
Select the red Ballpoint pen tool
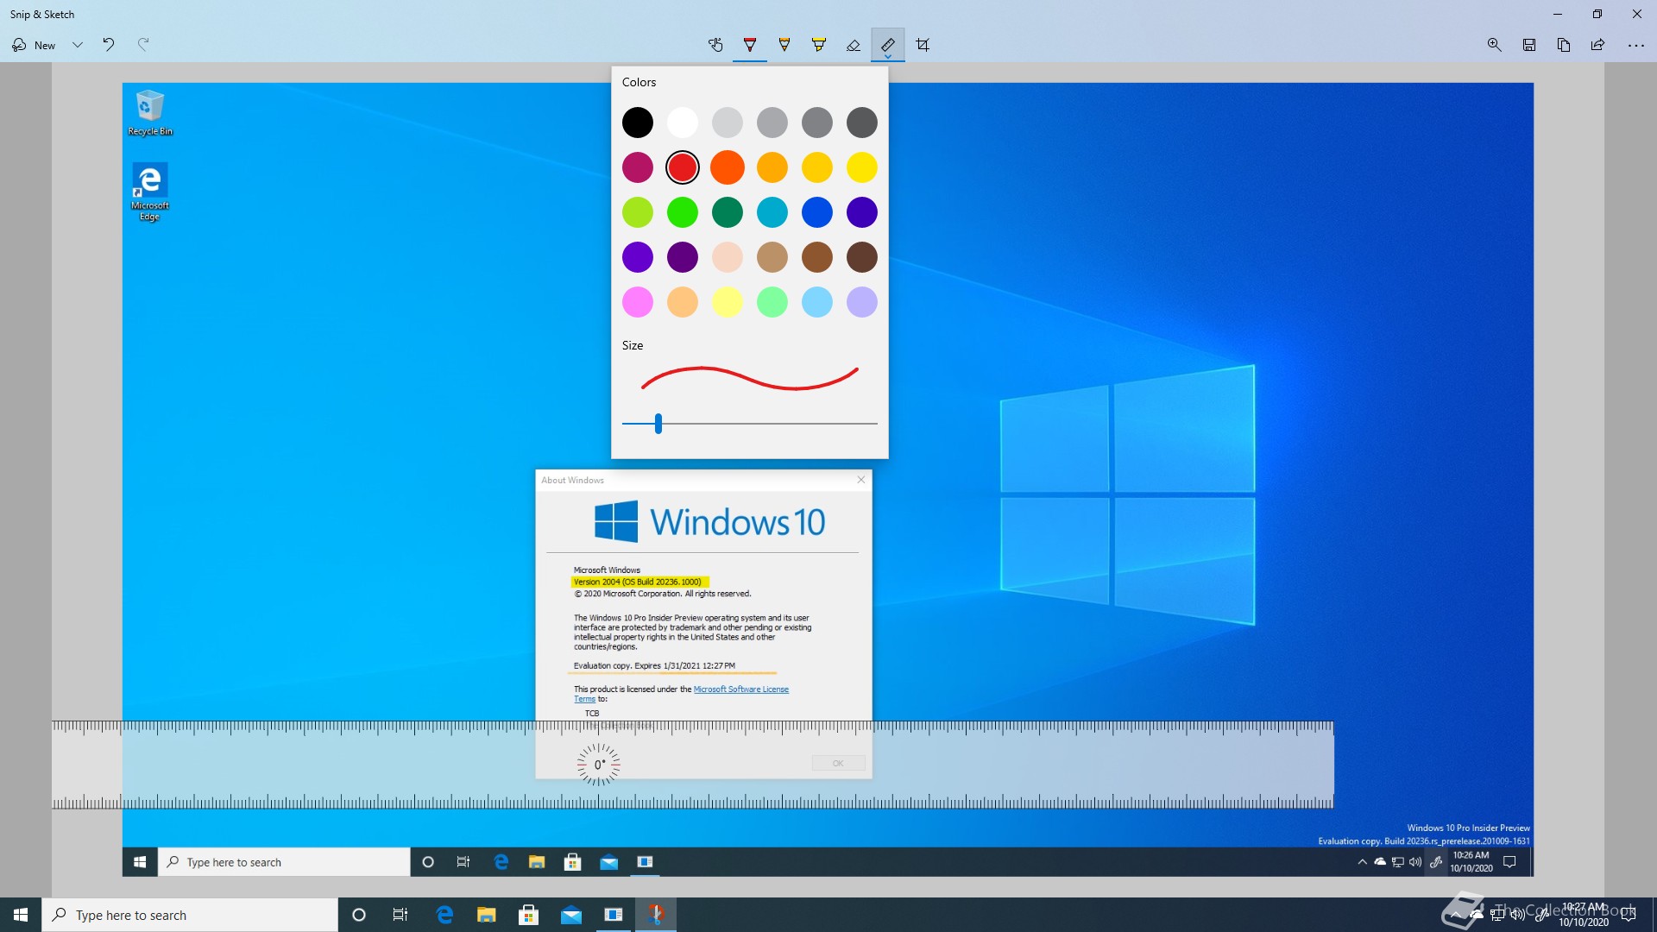[750, 45]
